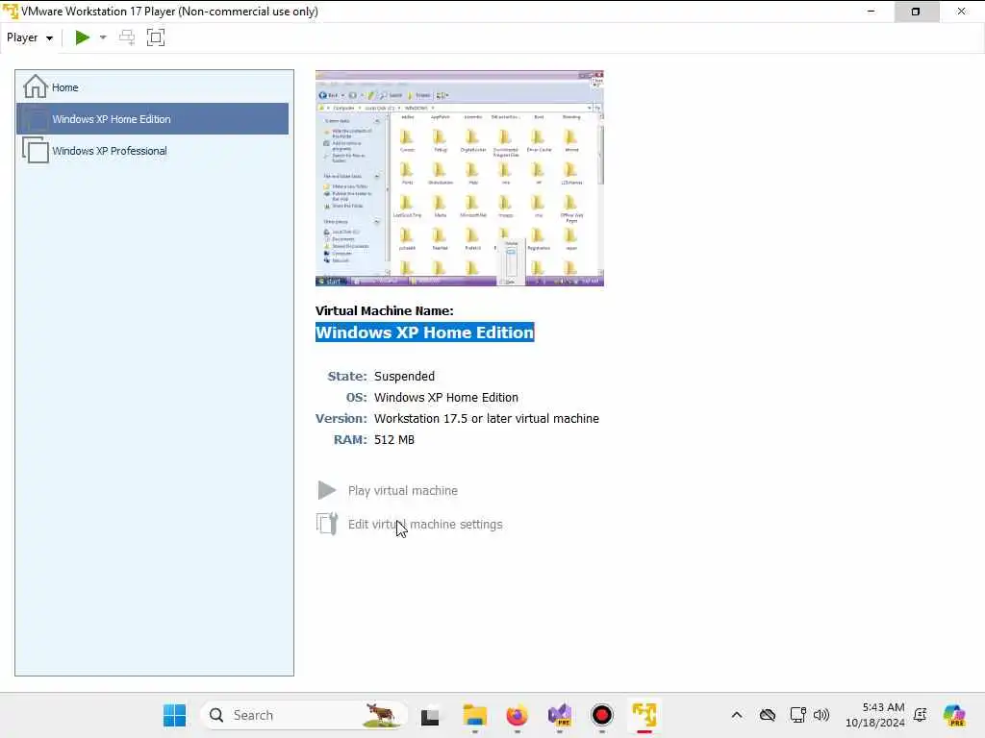Minimize the VMware Player window
Image resolution: width=985 pixels, height=738 pixels.
tap(871, 12)
